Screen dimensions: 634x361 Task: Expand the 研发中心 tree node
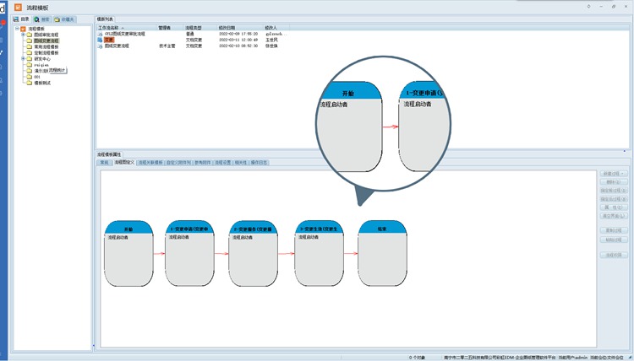coord(23,58)
